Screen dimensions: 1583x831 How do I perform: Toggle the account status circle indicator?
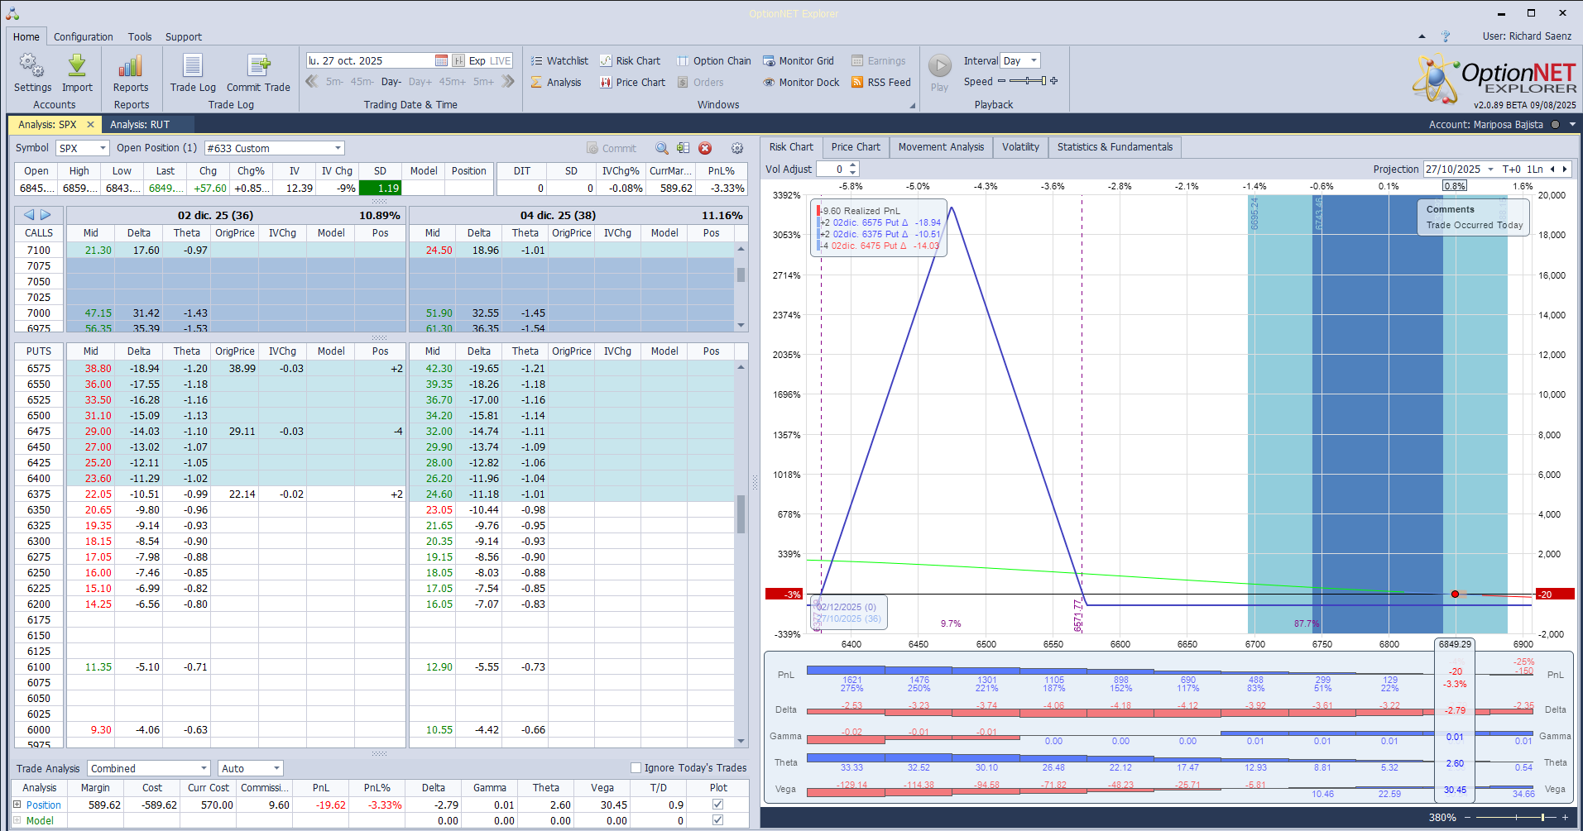[1555, 125]
